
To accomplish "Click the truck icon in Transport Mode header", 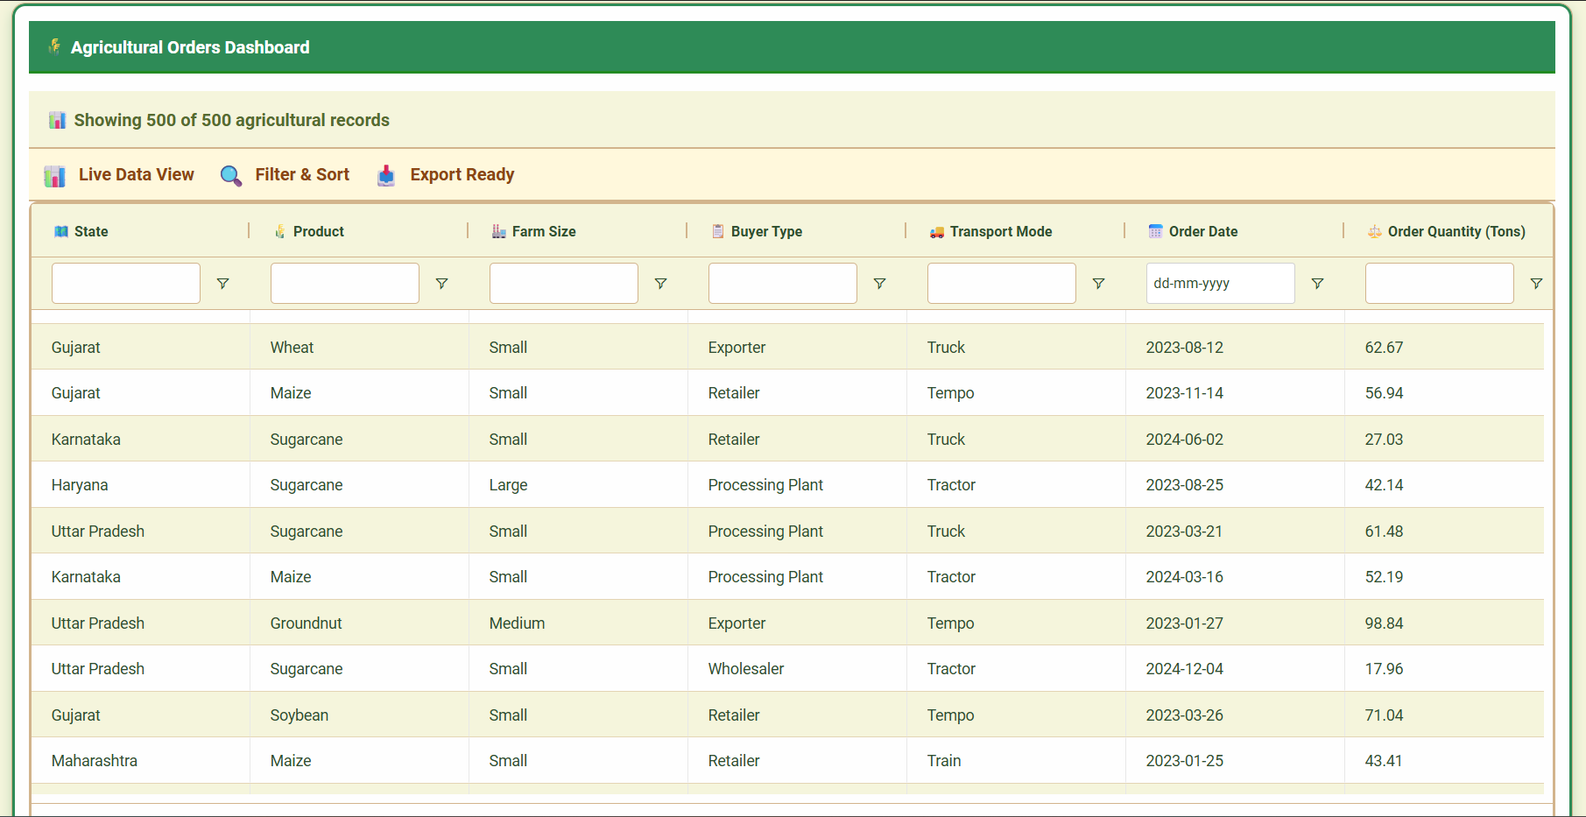I will coord(937,232).
